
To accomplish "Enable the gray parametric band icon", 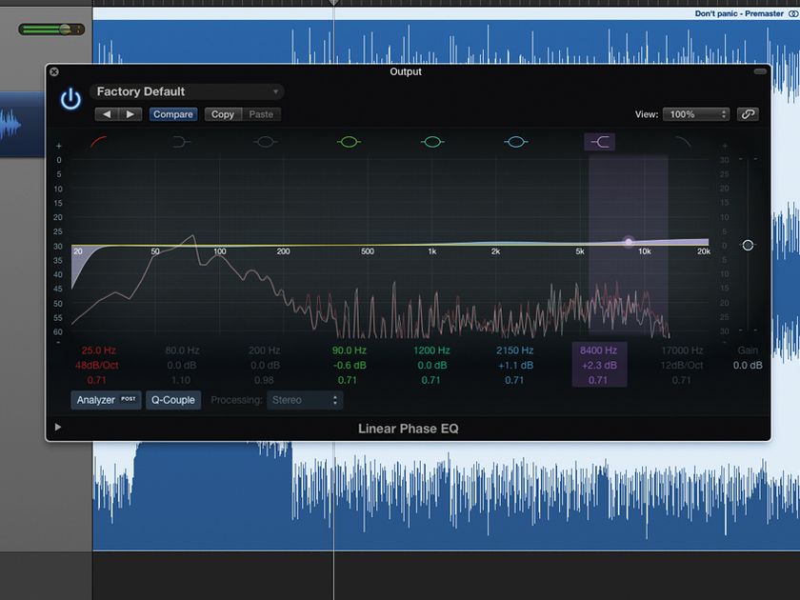I will coord(266,142).
